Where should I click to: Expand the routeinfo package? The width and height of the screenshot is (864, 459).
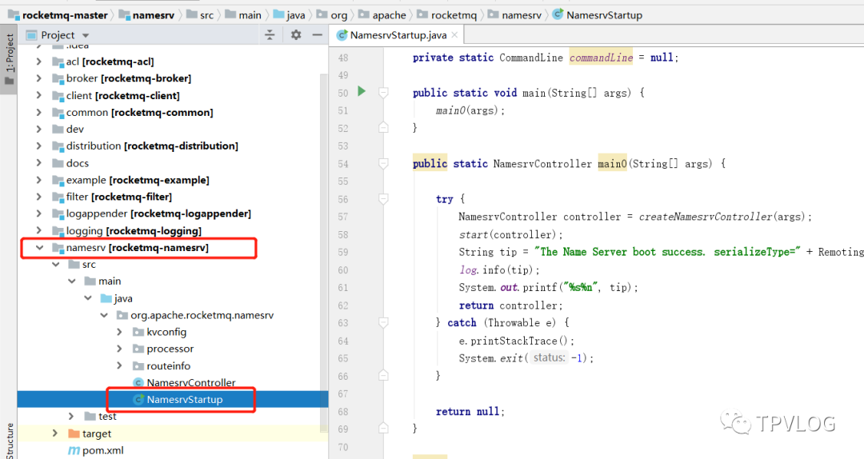coord(119,366)
